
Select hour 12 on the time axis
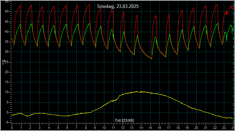tap(123, 128)
